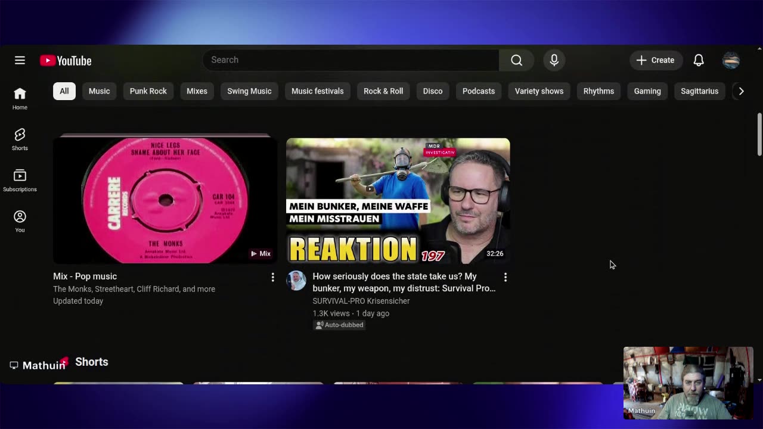
Task: Select the Podcasts filter chip
Action: tap(479, 91)
